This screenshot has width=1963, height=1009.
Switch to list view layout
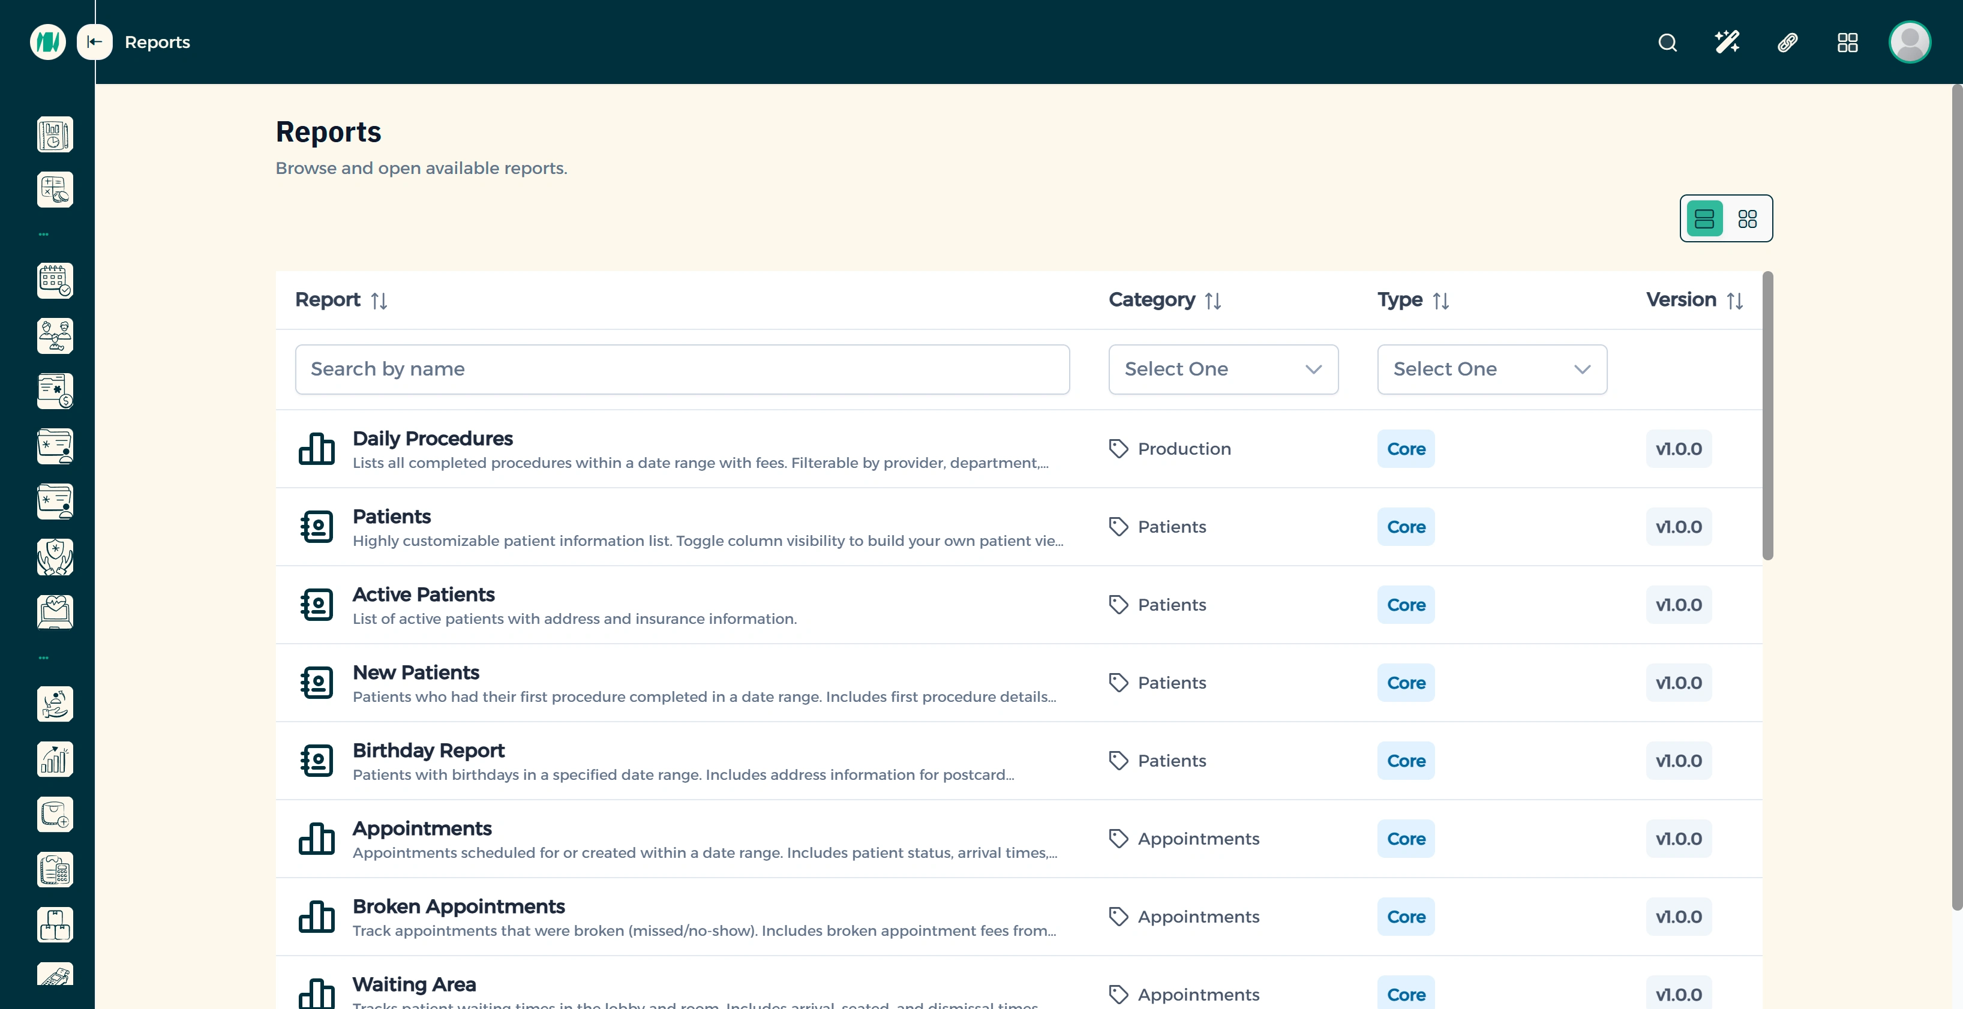(x=1704, y=219)
